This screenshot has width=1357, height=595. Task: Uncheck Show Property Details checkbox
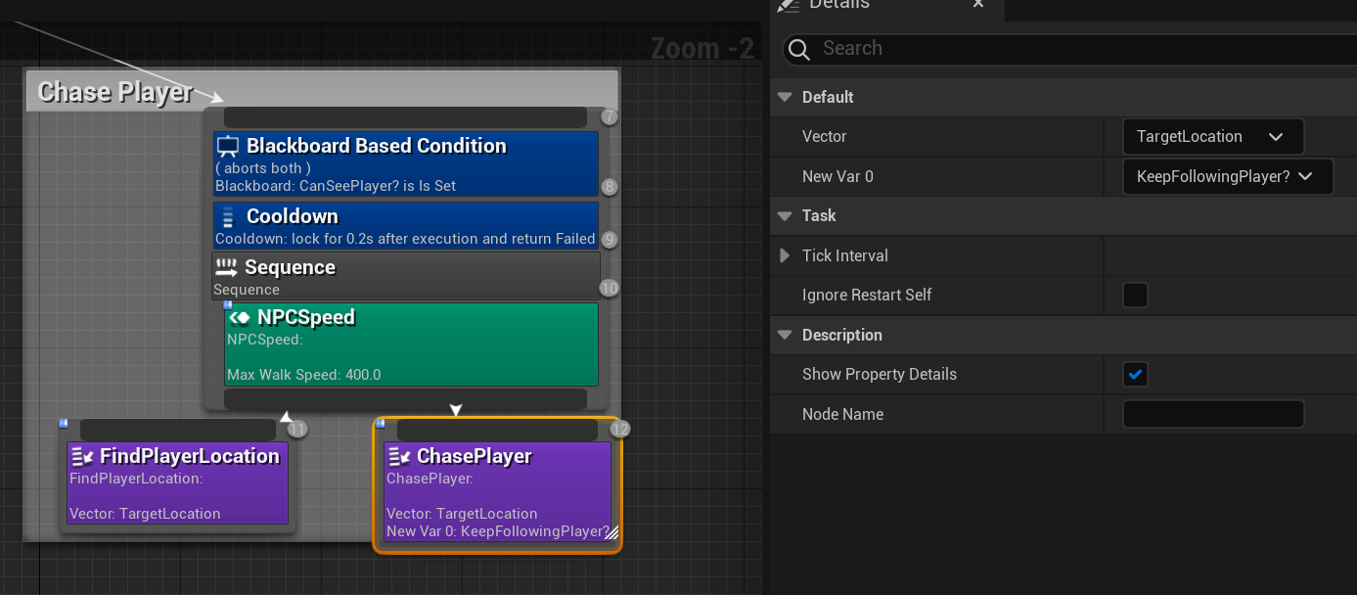[1135, 374]
